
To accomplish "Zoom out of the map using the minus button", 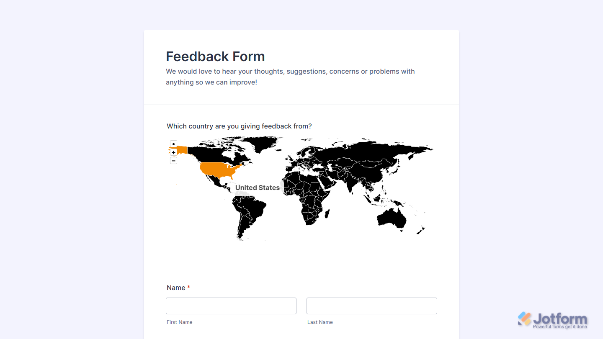I will [173, 160].
